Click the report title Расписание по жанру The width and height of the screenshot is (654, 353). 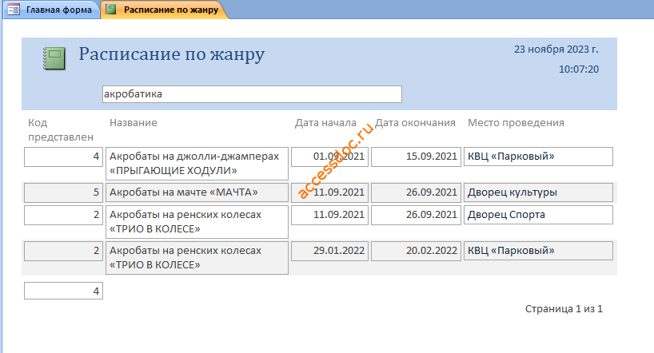pos(171,54)
